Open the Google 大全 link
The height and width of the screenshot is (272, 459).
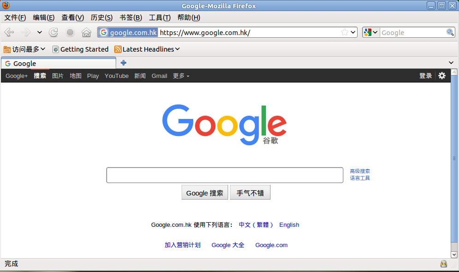click(228, 245)
